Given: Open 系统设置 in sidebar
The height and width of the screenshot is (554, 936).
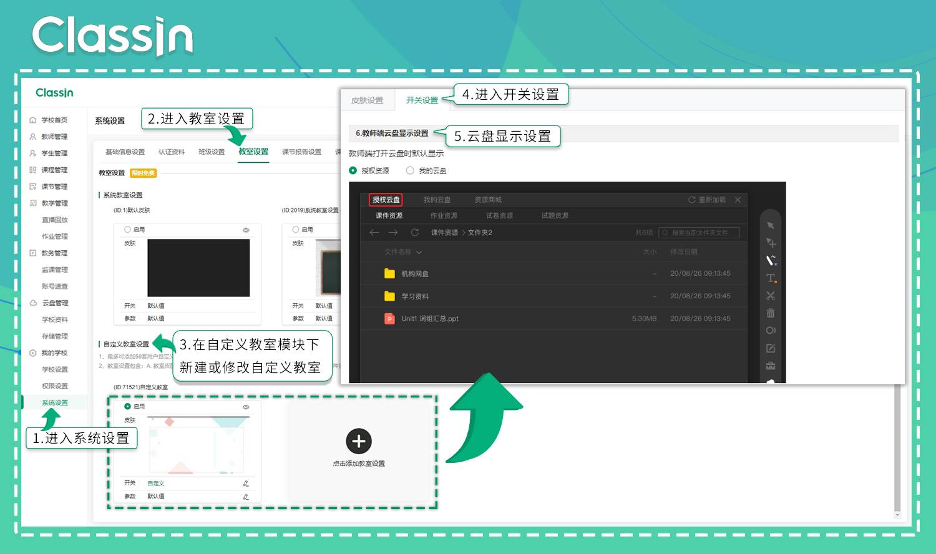Looking at the screenshot, I should 55,402.
